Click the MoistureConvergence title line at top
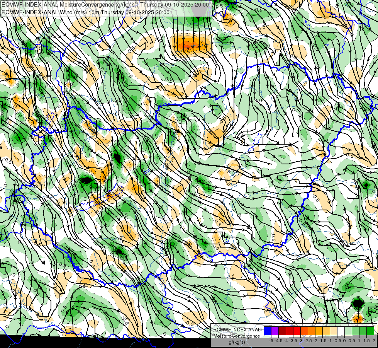This screenshot has width=378, height=348. pyautogui.click(x=105, y=5)
